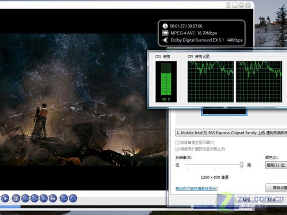Click the '1280 x 800 像素' resolution text

tap(215, 177)
